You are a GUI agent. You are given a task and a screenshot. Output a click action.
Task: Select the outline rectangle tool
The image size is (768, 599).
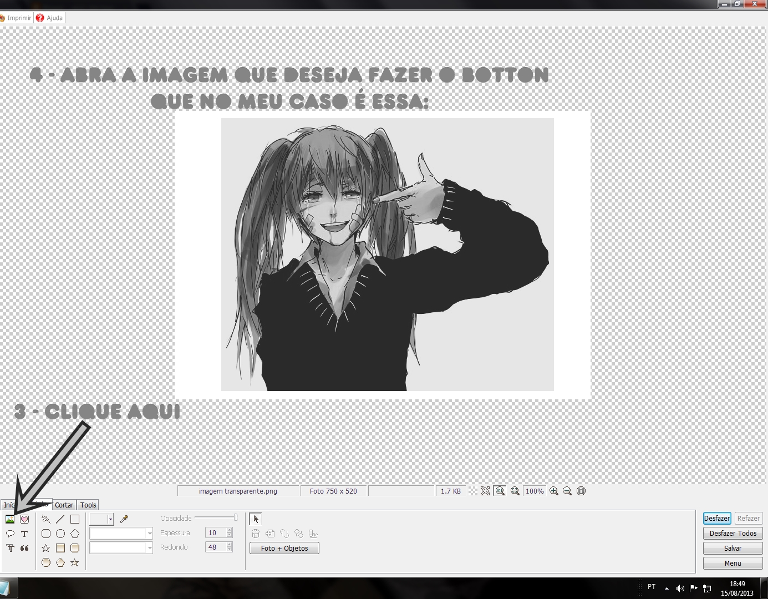(75, 519)
